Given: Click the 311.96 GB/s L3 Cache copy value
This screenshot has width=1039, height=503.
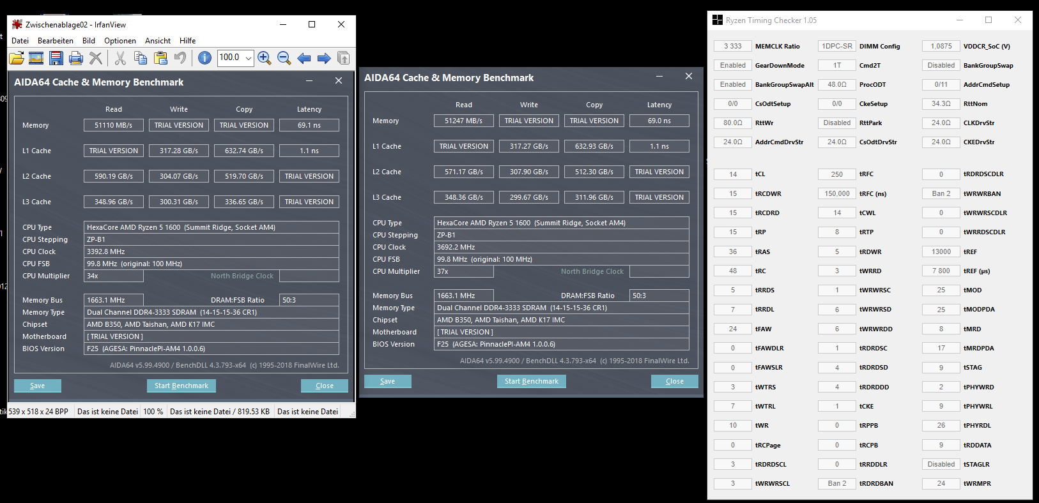Looking at the screenshot, I should click(x=594, y=197).
